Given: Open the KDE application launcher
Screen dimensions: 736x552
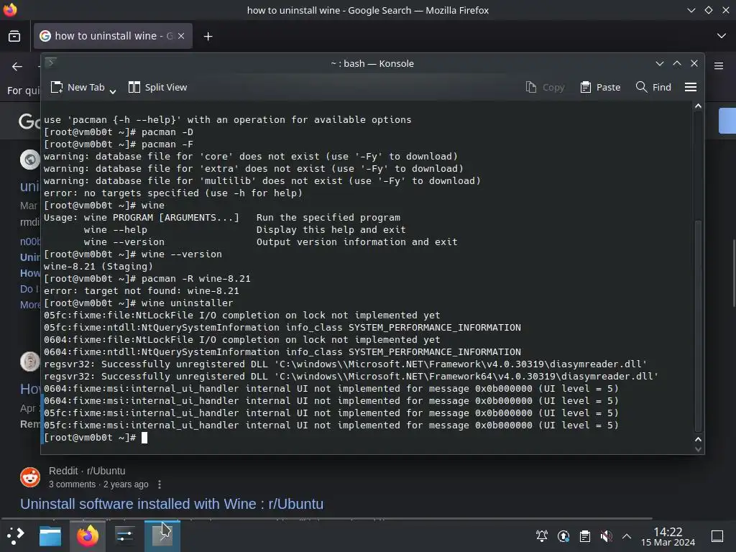Looking at the screenshot, I should pos(16,535).
